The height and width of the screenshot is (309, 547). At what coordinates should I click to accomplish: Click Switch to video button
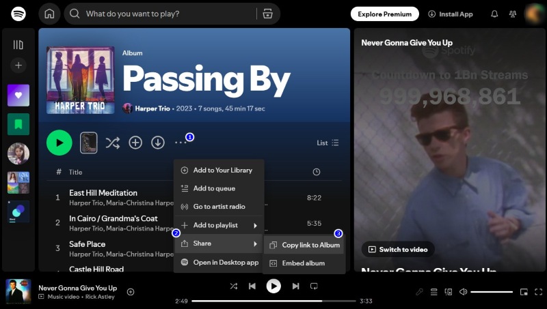point(398,249)
